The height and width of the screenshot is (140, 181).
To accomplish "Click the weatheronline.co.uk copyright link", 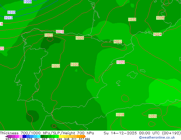I will pyautogui.click(x=157, y=137).
